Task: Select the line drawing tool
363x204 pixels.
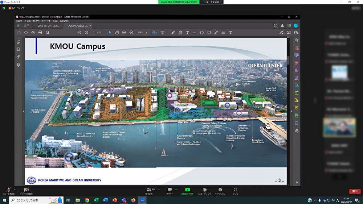Action: point(195,33)
